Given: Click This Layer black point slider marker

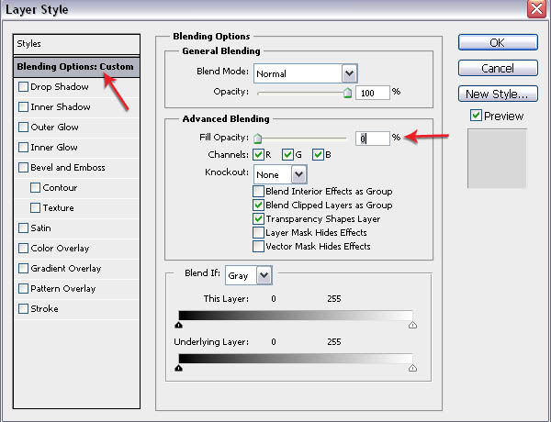Looking at the screenshot, I should click(178, 324).
